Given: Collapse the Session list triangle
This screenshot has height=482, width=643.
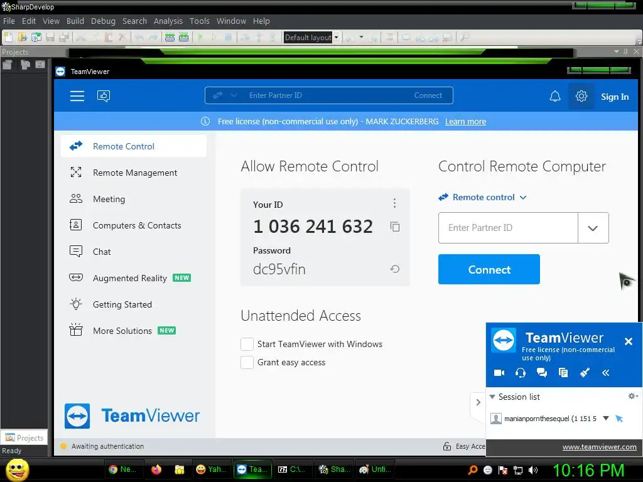Looking at the screenshot, I should pos(492,397).
